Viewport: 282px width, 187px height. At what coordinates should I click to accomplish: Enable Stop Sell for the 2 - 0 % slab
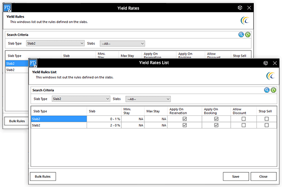click(266, 125)
